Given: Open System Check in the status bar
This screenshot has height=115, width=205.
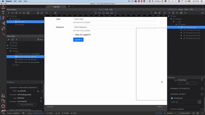Looking at the screenshot, I should (184, 113).
